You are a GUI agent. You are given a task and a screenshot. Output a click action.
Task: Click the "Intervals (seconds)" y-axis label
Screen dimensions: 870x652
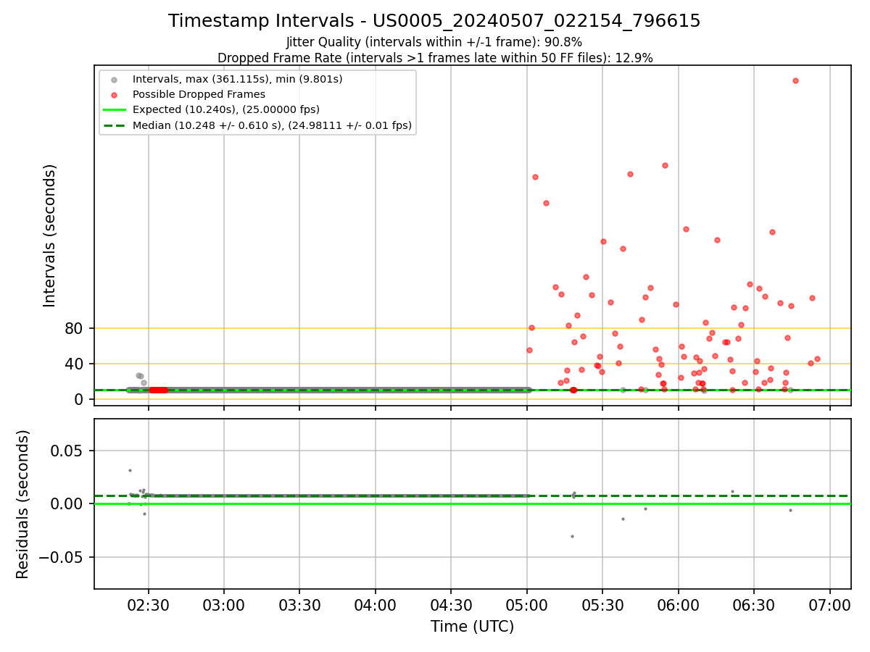coord(49,235)
